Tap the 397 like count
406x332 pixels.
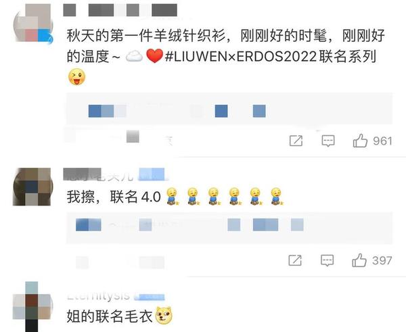pos(382,260)
